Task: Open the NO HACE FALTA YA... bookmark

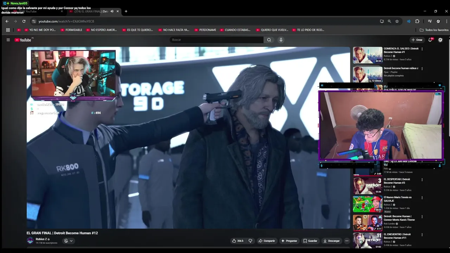Action: pyautogui.click(x=174, y=30)
